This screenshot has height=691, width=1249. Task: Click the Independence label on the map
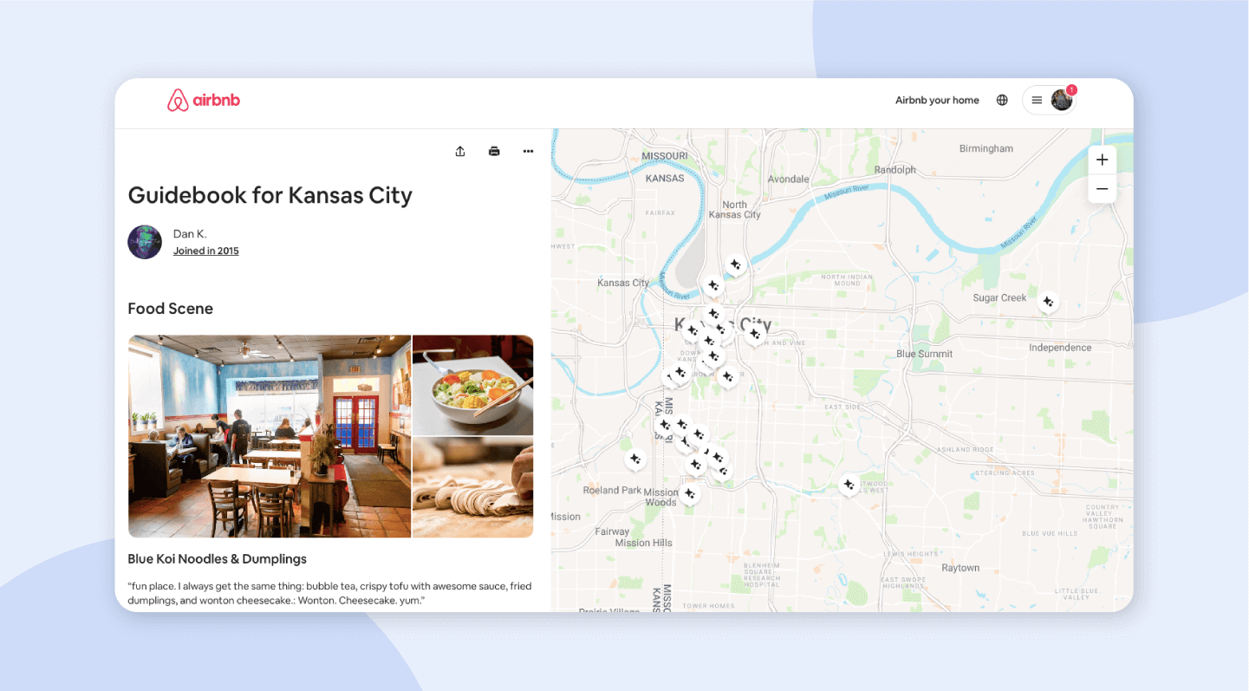click(x=1060, y=348)
